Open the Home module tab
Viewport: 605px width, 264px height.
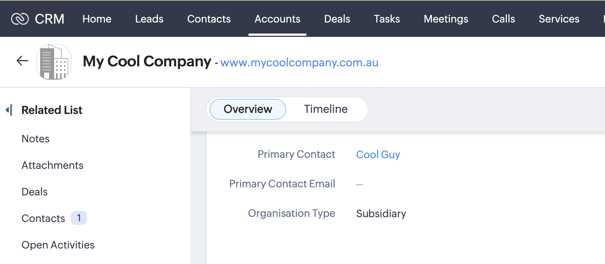click(x=97, y=19)
